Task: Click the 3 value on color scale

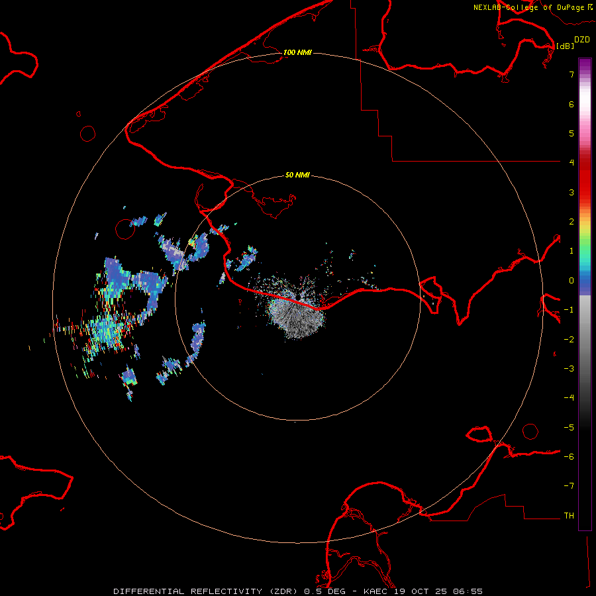Action: pos(571,192)
